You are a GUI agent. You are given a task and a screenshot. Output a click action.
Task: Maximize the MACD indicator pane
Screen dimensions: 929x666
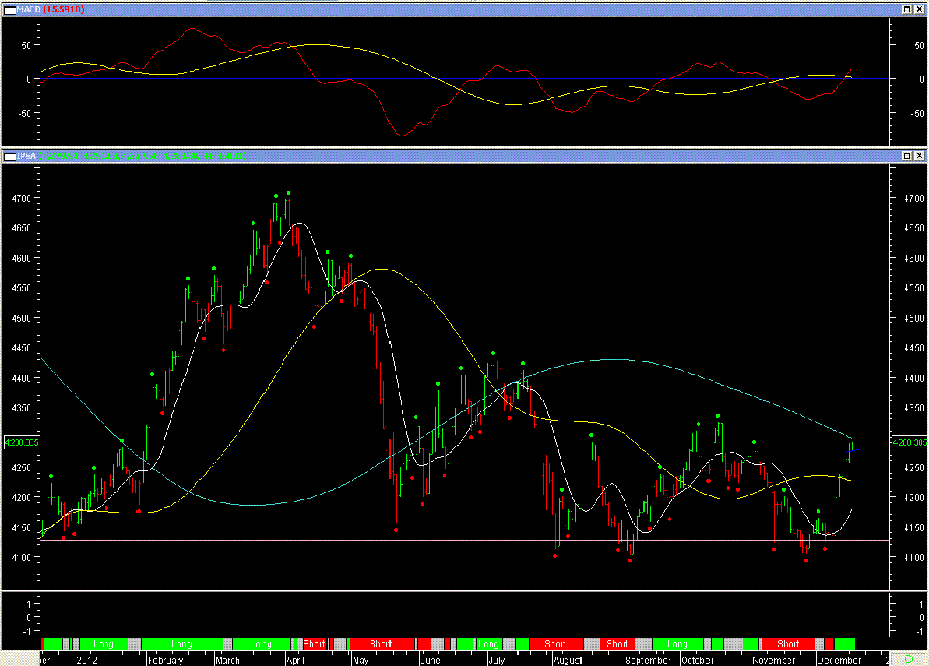click(x=906, y=9)
